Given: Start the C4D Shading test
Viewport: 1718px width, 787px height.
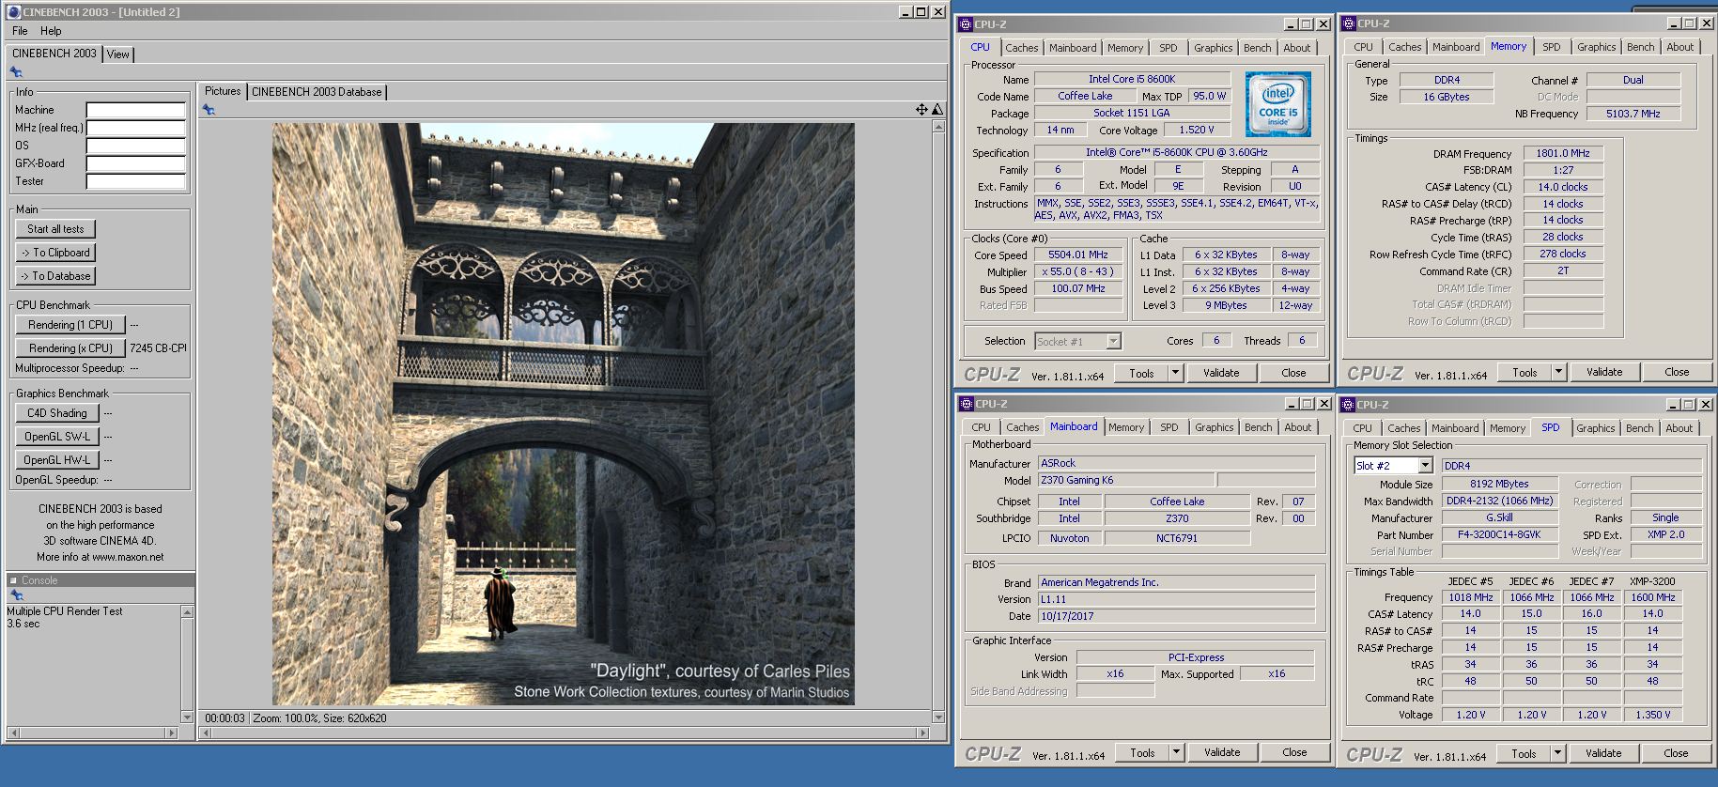Looking at the screenshot, I should point(57,413).
